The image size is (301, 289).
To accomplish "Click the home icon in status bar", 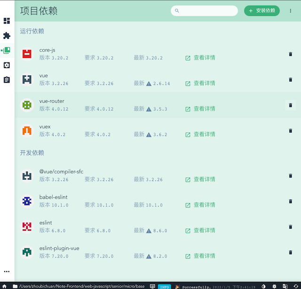I will tap(4, 286).
